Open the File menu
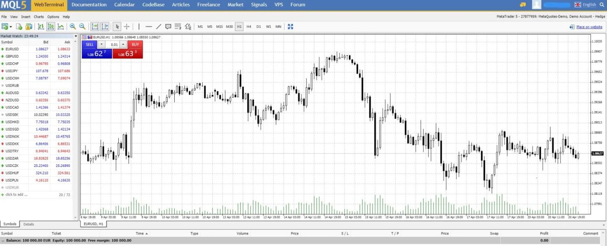This screenshot has height=246, width=607. pyautogui.click(x=4, y=17)
